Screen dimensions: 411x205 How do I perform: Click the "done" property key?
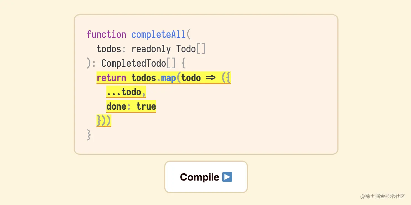[116, 106]
